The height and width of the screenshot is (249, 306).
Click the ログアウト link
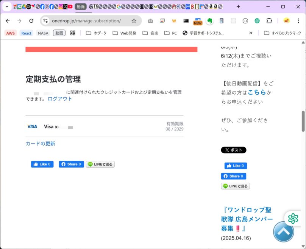pyautogui.click(x=60, y=99)
